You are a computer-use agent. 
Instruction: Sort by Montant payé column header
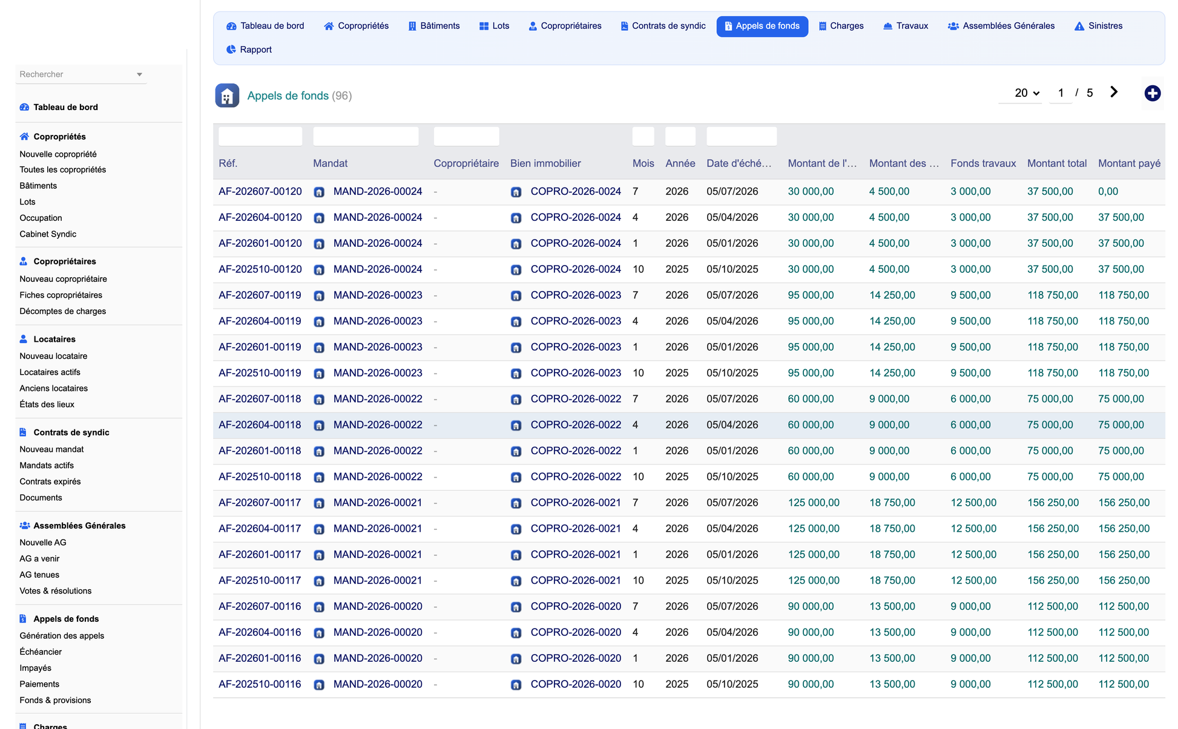[1129, 163]
